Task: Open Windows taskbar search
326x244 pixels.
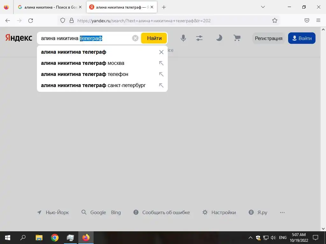Action: 23,238
